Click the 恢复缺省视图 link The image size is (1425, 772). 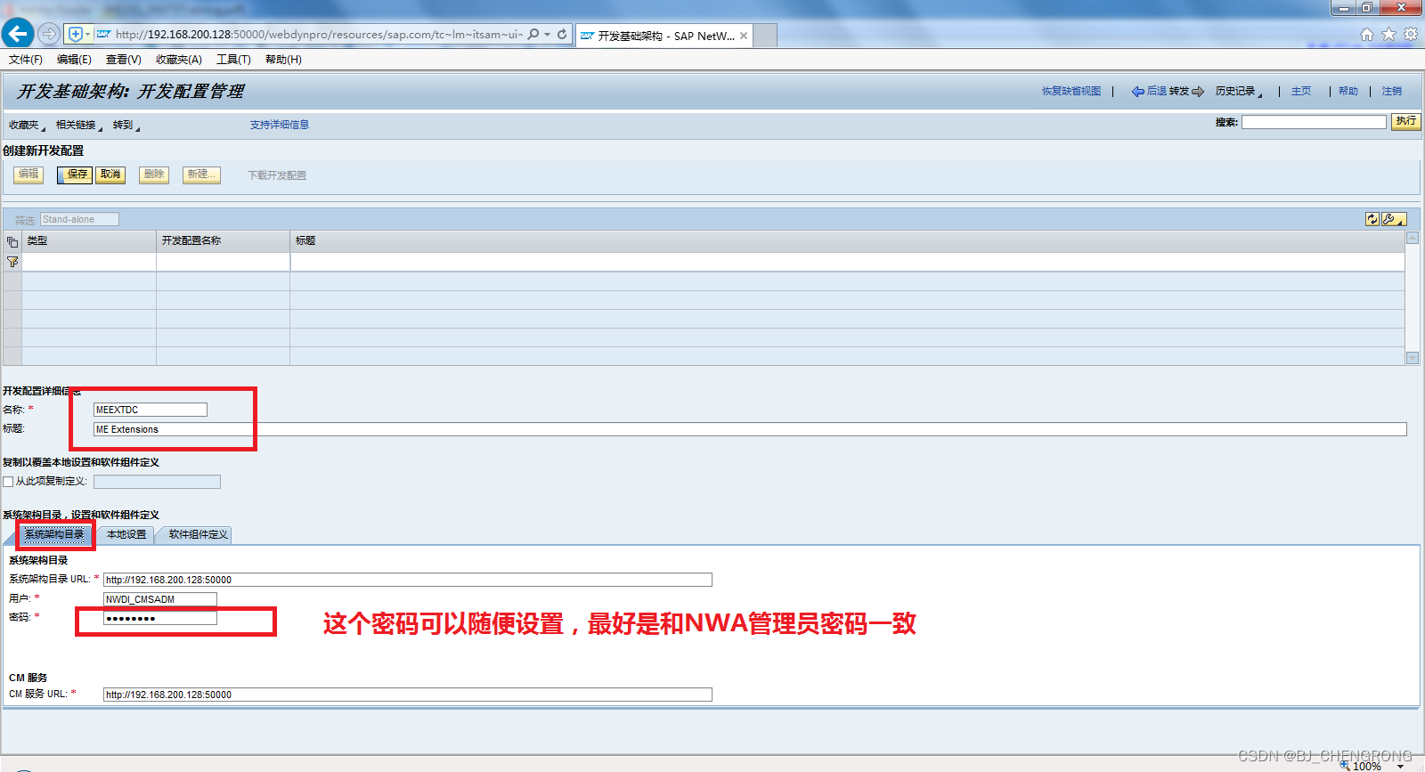[x=1071, y=91]
